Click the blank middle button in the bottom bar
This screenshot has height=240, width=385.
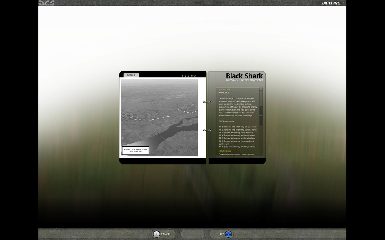(193, 234)
